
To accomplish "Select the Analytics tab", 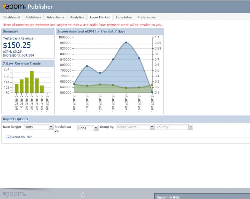I will [x=77, y=17].
